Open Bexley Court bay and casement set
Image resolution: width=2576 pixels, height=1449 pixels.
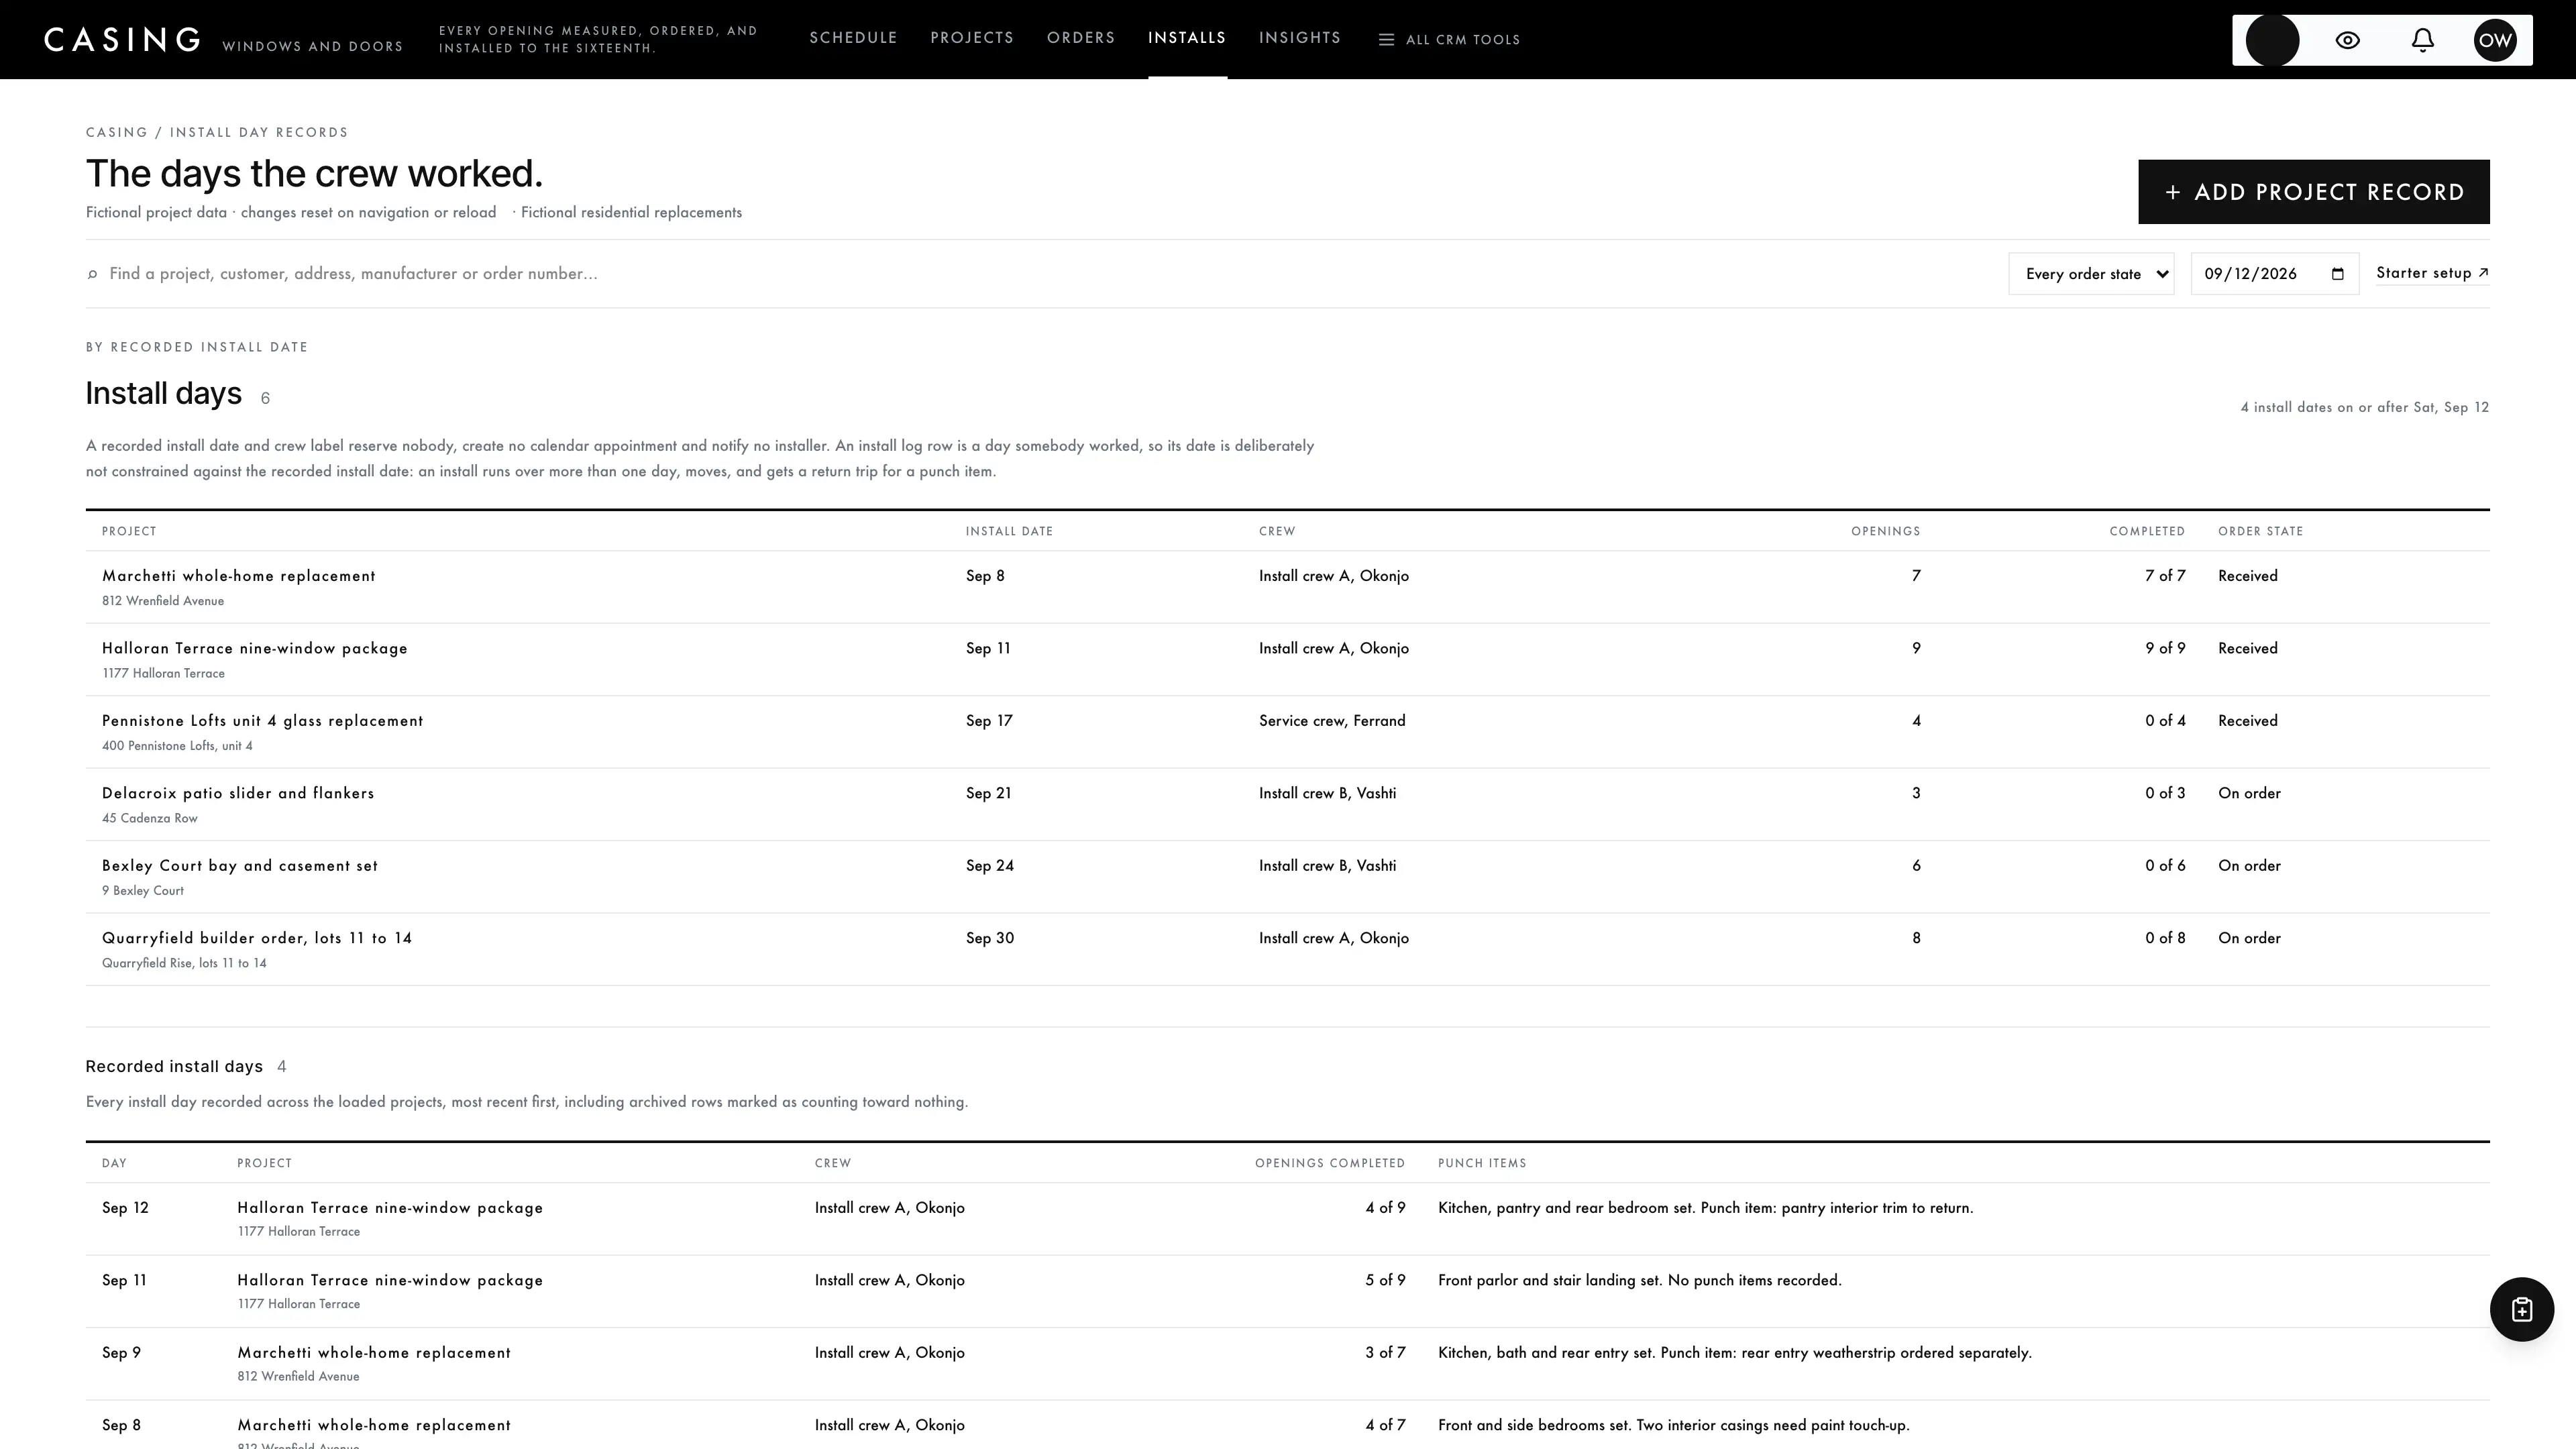coord(240,866)
